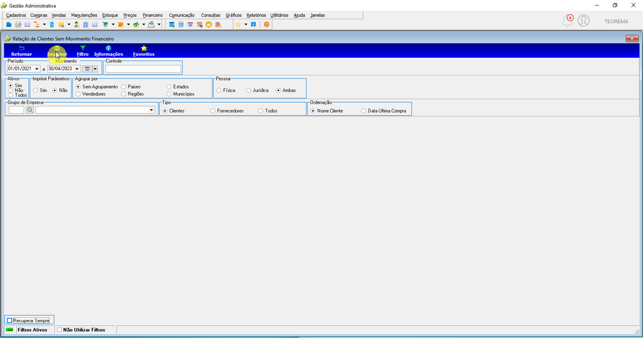The height and width of the screenshot is (338, 643).
Task: Click the orange padlock toolbar icon
Action: click(209, 25)
